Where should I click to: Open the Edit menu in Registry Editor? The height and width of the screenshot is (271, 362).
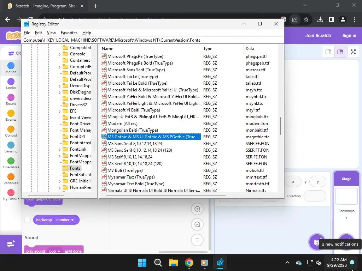click(38, 33)
